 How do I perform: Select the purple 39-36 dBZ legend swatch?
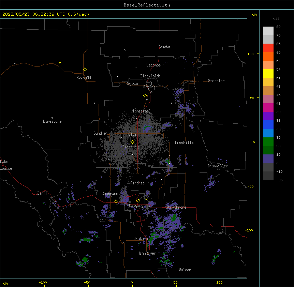coord(268,116)
